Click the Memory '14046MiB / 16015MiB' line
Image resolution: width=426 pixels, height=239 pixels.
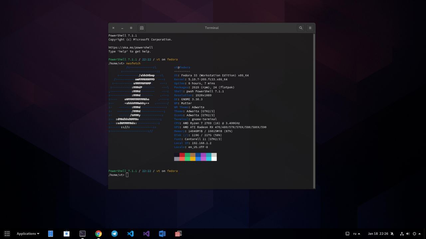click(x=203, y=131)
